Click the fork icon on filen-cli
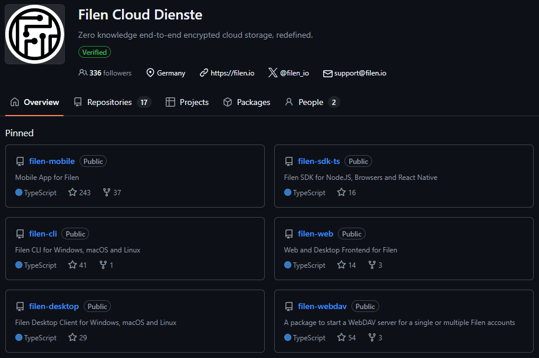 coord(103,265)
